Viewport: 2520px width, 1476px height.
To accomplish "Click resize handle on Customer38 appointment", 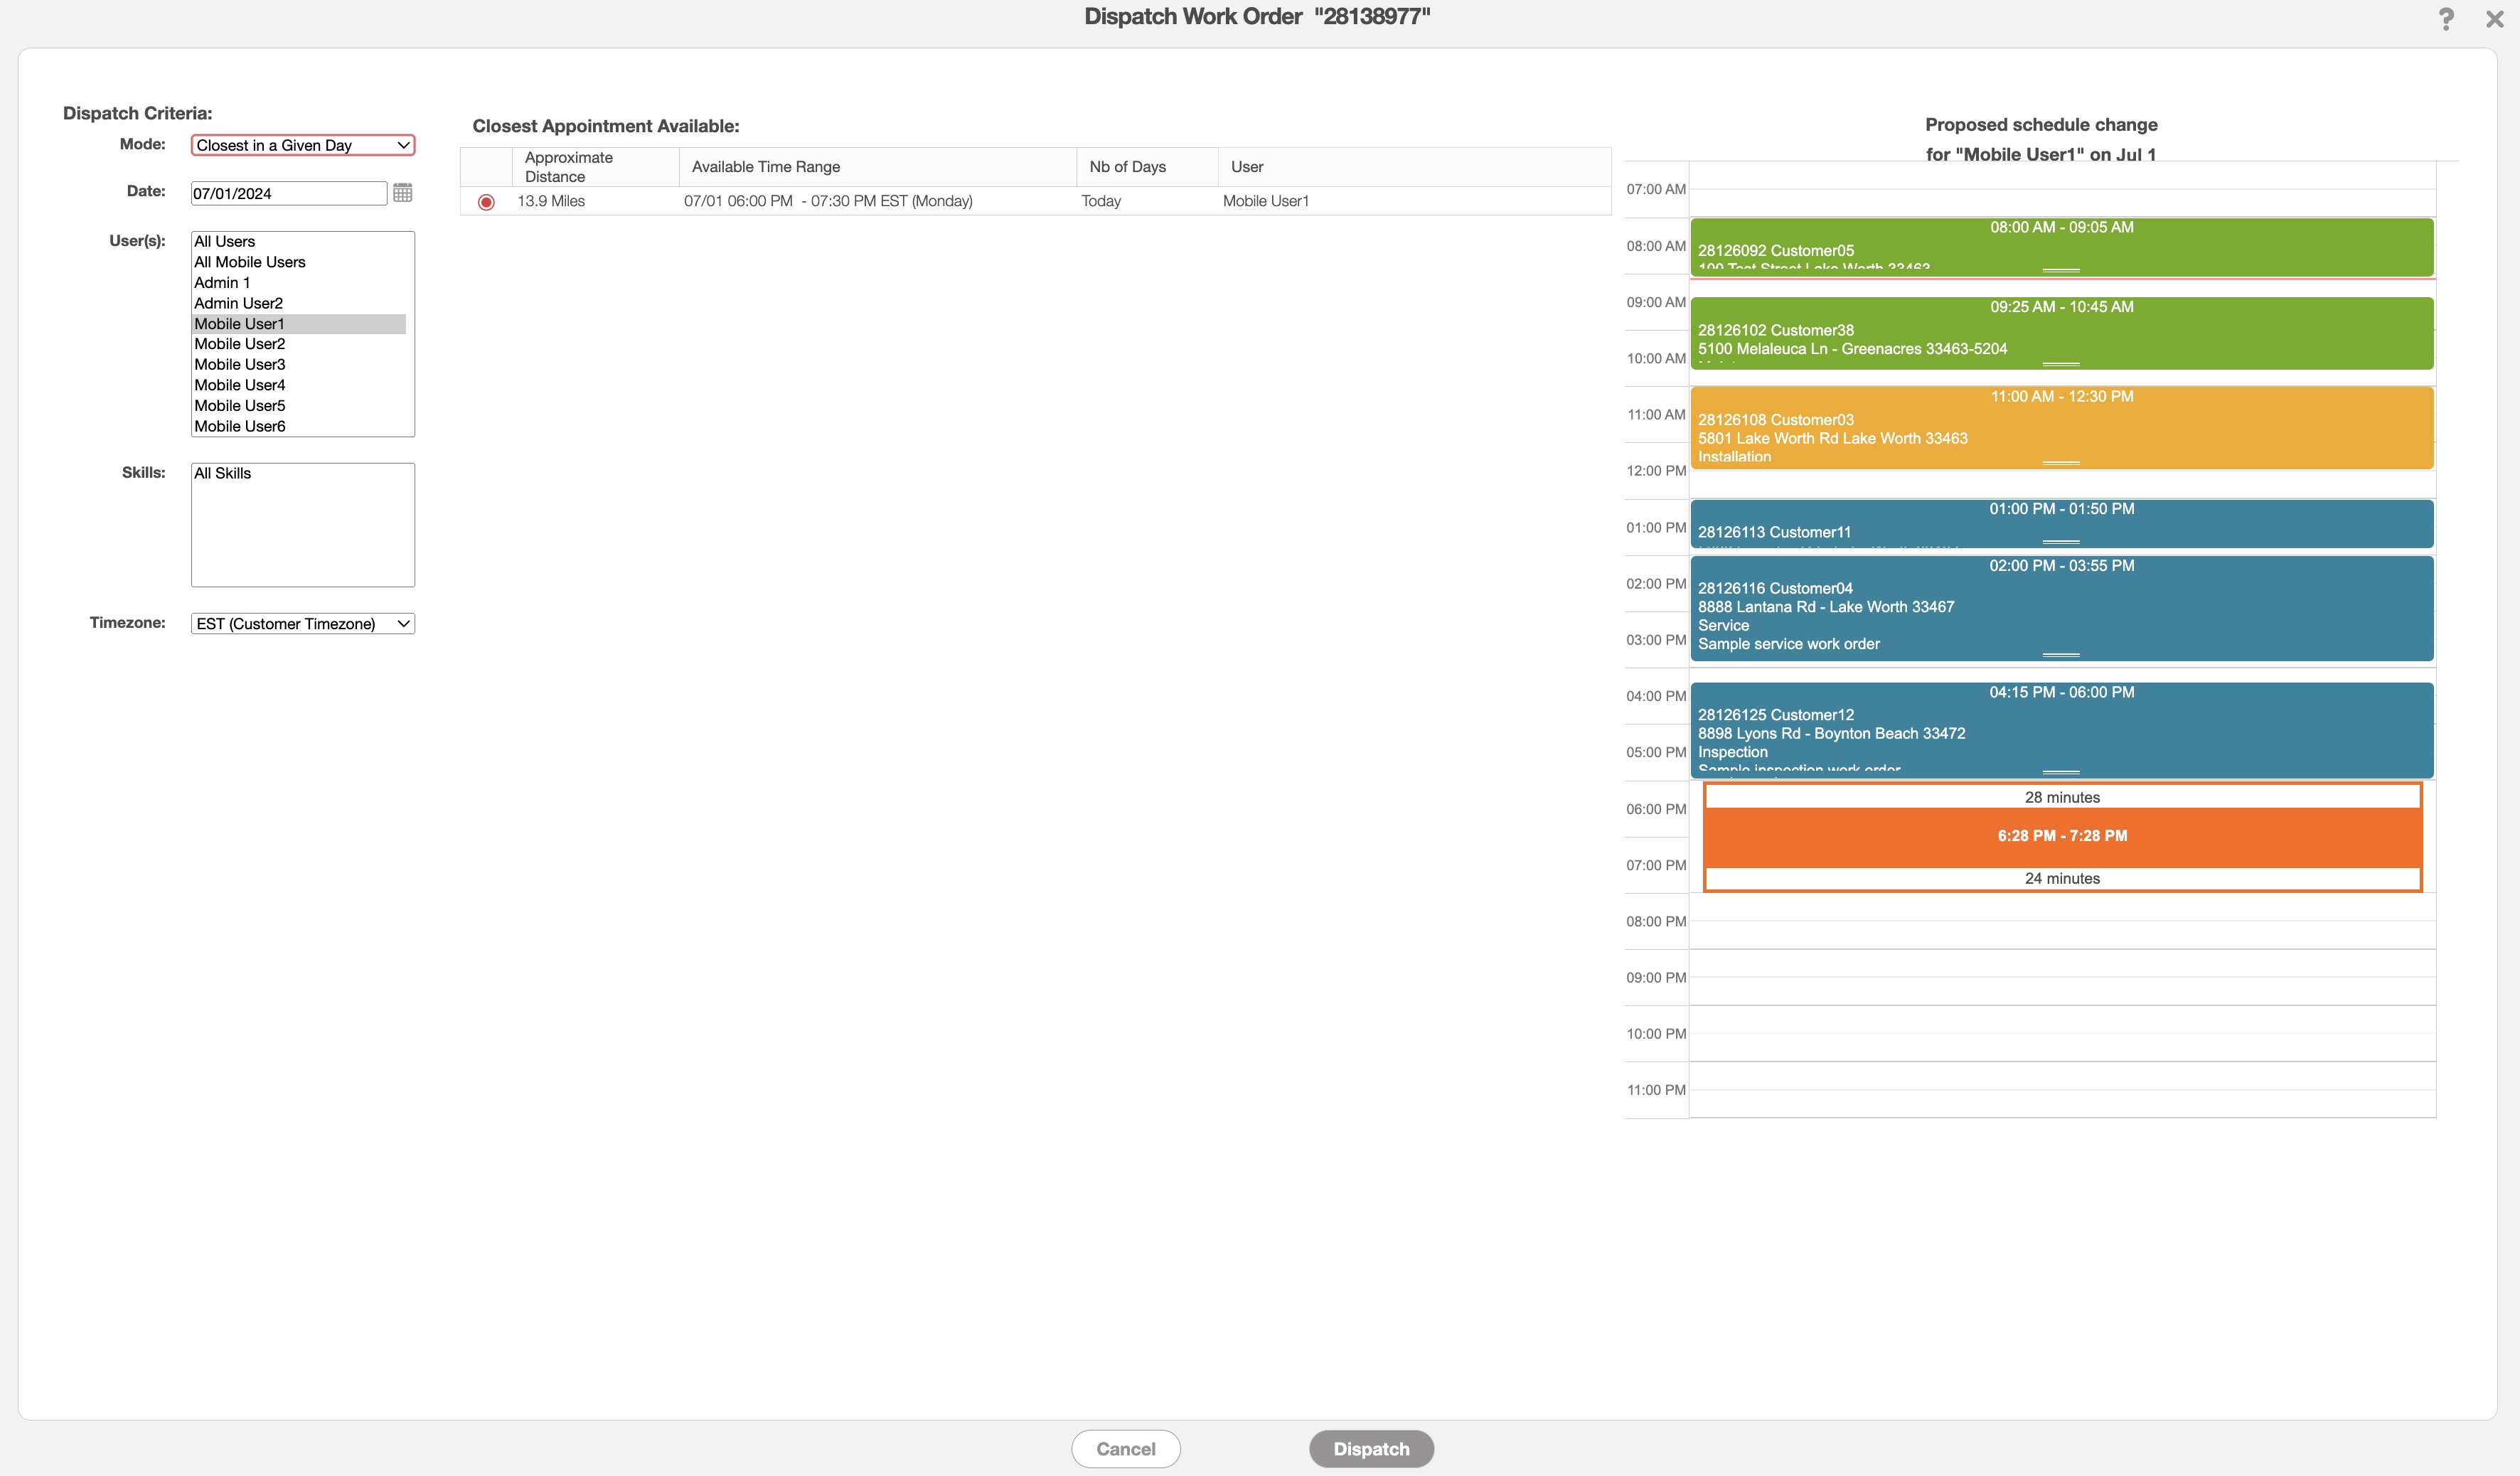I will (2060, 364).
